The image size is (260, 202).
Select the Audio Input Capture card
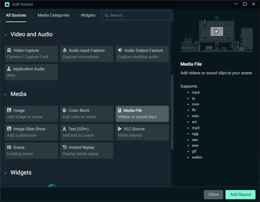pyautogui.click(x=87, y=53)
